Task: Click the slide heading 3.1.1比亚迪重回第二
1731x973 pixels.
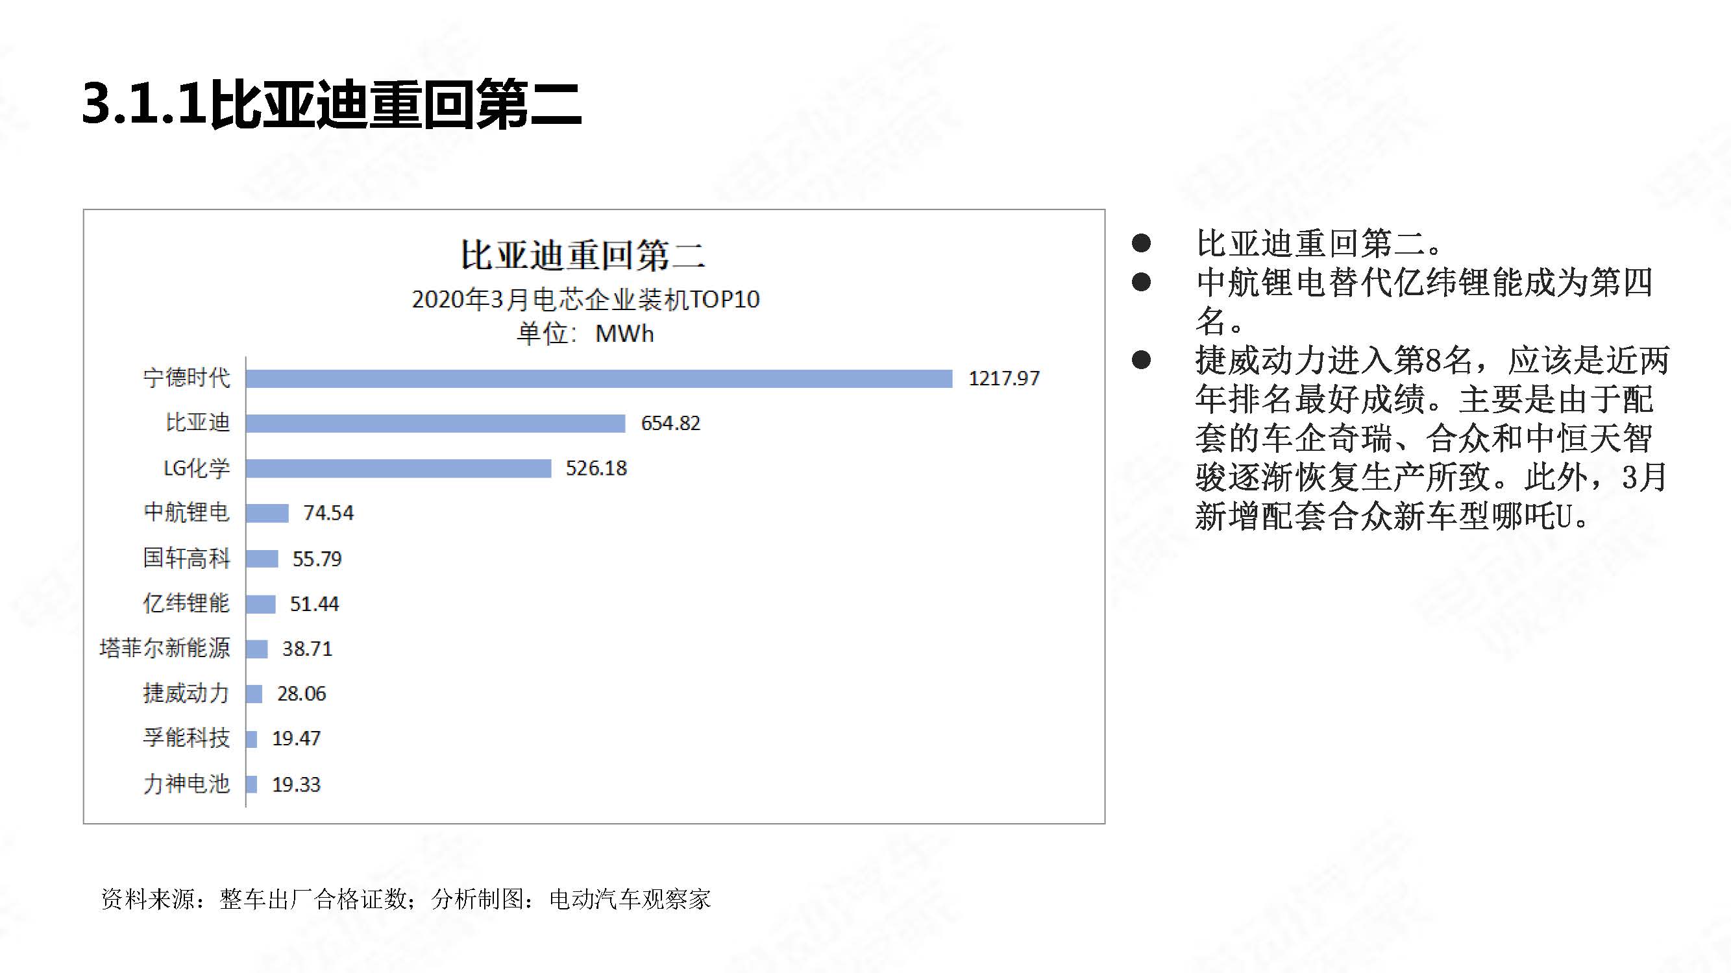Action: coord(331,104)
